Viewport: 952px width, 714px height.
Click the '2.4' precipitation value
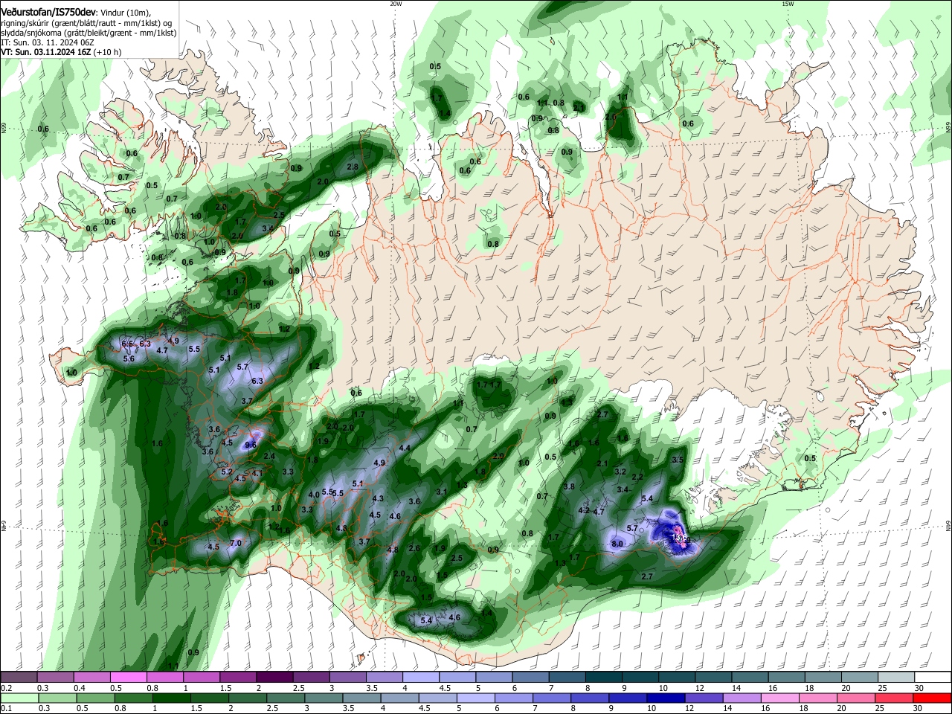point(269,456)
